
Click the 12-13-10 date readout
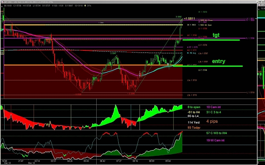pyautogui.click(x=78, y=5)
